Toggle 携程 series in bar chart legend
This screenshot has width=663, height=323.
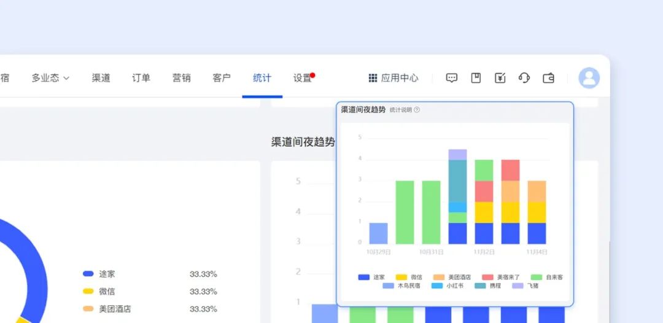pyautogui.click(x=488, y=286)
